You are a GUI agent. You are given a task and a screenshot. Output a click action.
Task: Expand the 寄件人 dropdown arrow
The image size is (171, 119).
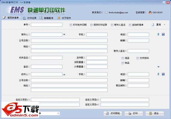click(64, 34)
